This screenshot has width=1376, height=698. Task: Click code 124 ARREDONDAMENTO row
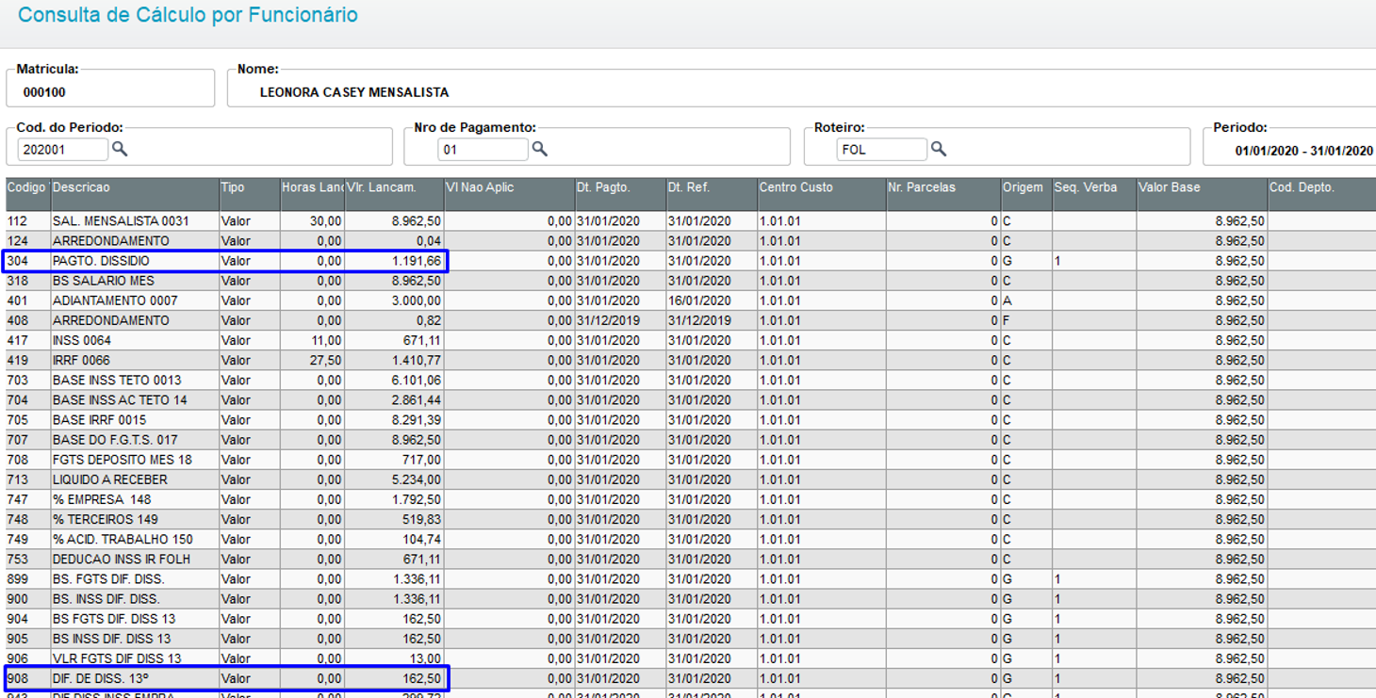[x=691, y=241]
